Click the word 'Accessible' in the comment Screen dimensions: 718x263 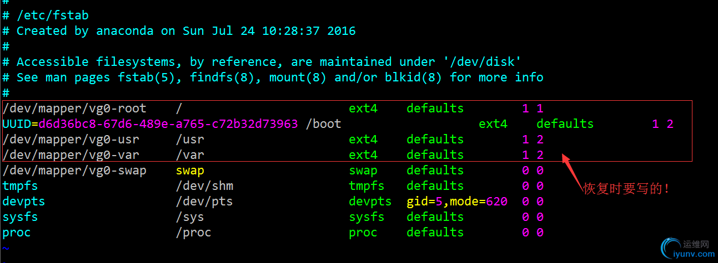pyautogui.click(x=52, y=62)
